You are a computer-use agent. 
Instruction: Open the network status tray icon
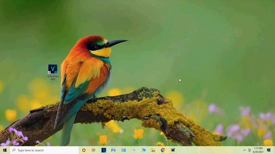(249, 150)
